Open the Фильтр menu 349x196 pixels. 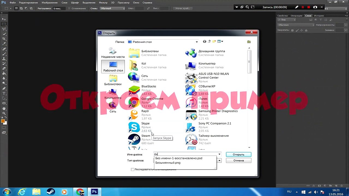click(103, 2)
